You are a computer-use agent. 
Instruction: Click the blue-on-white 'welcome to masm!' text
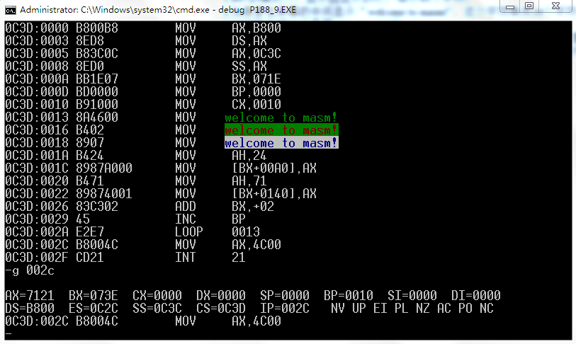pyautogui.click(x=281, y=143)
